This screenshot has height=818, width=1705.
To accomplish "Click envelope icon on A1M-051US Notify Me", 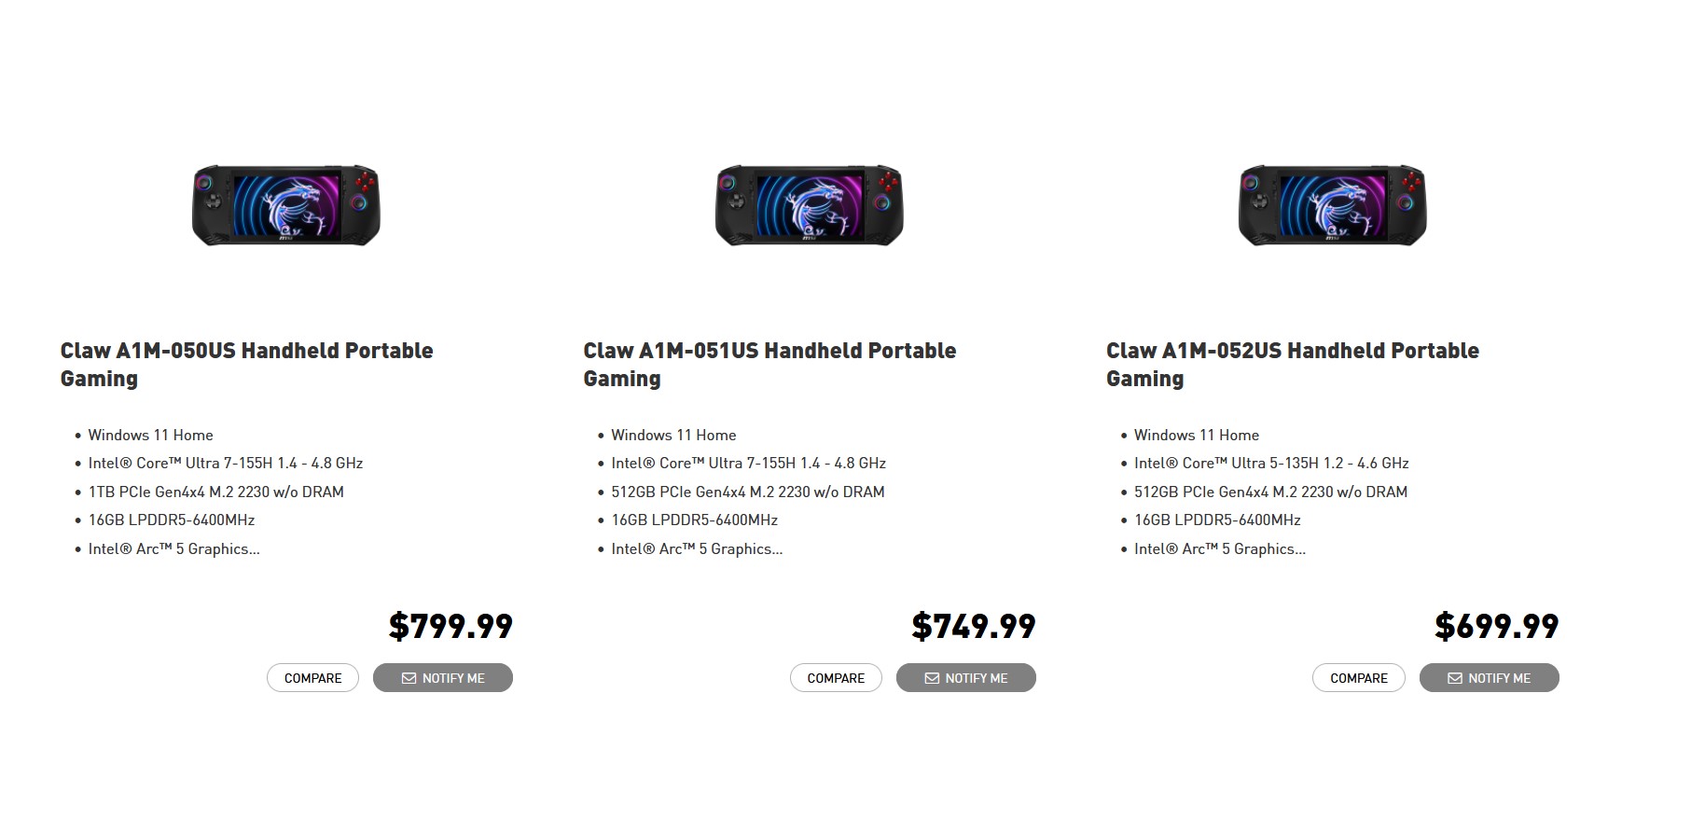I will click(x=932, y=678).
